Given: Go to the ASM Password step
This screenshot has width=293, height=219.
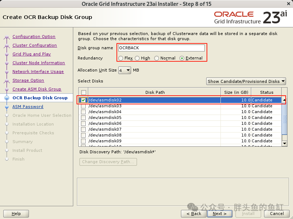Looking at the screenshot, I should pyautogui.click(x=28, y=107).
